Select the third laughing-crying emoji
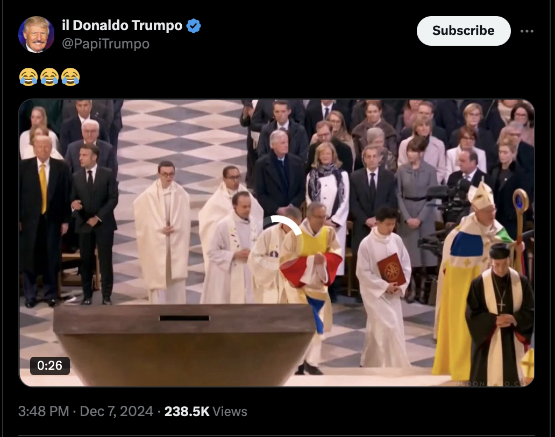The height and width of the screenshot is (437, 555). (x=70, y=77)
